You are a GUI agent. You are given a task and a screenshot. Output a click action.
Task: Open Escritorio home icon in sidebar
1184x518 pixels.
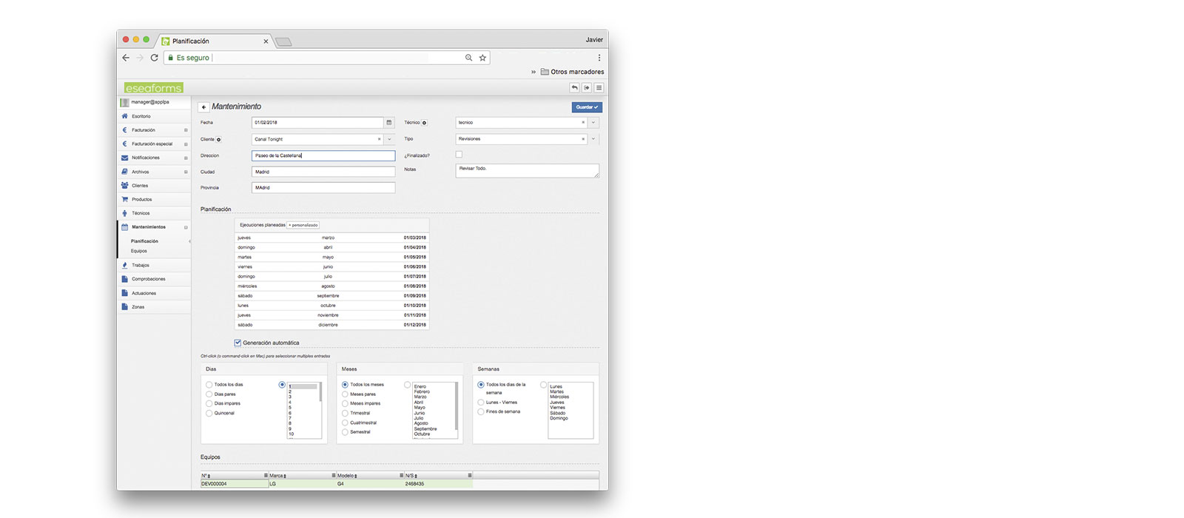click(x=124, y=116)
